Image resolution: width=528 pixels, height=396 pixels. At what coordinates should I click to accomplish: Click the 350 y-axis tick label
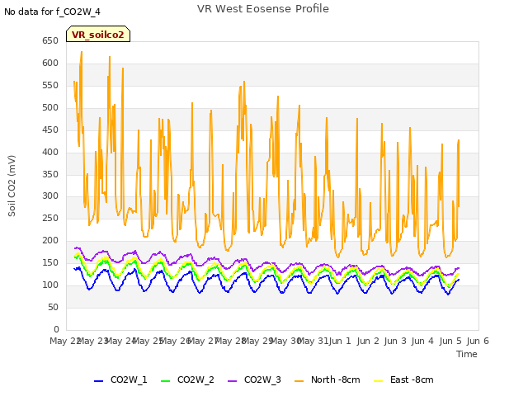click(50, 174)
